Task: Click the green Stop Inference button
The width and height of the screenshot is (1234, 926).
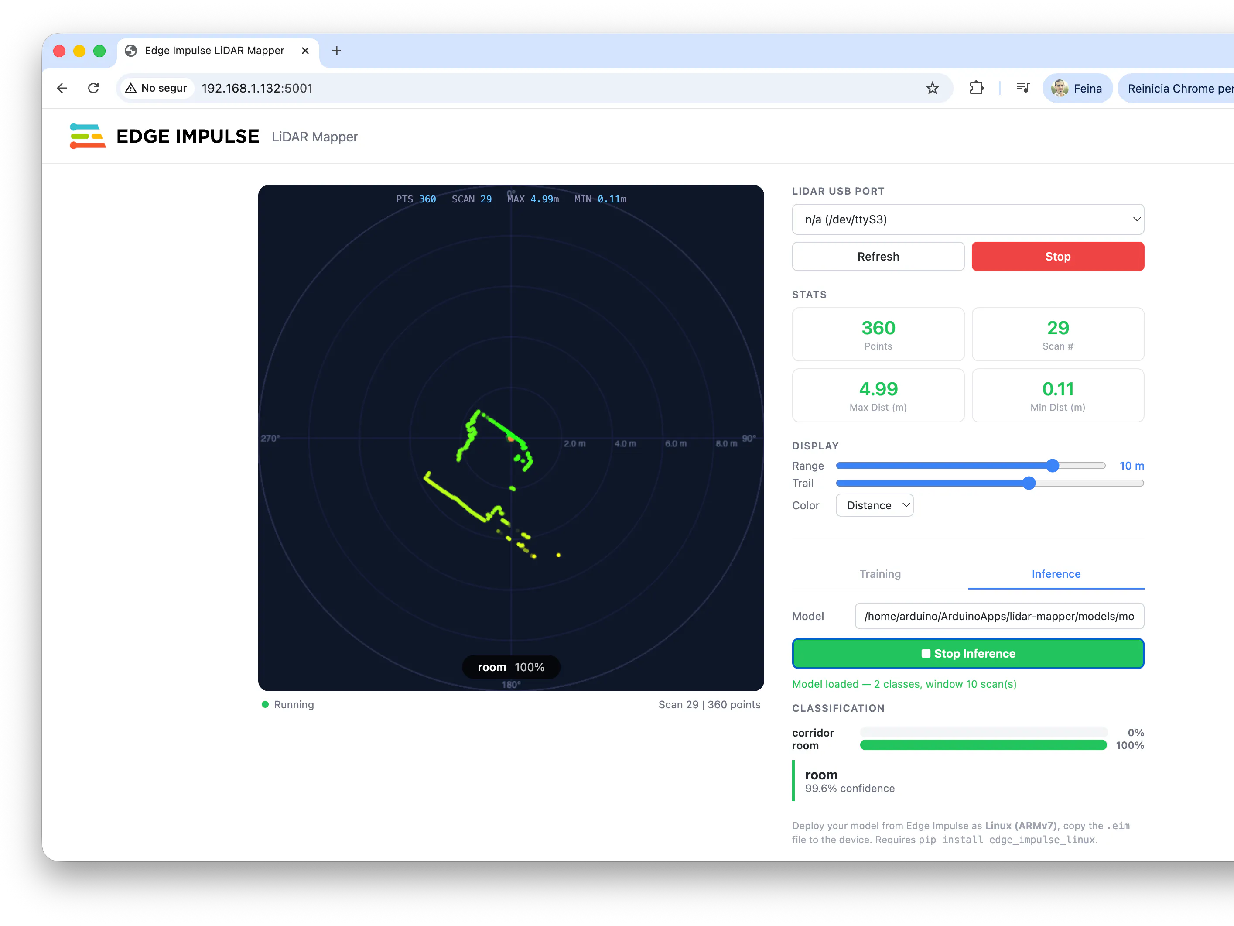Action: coord(968,654)
